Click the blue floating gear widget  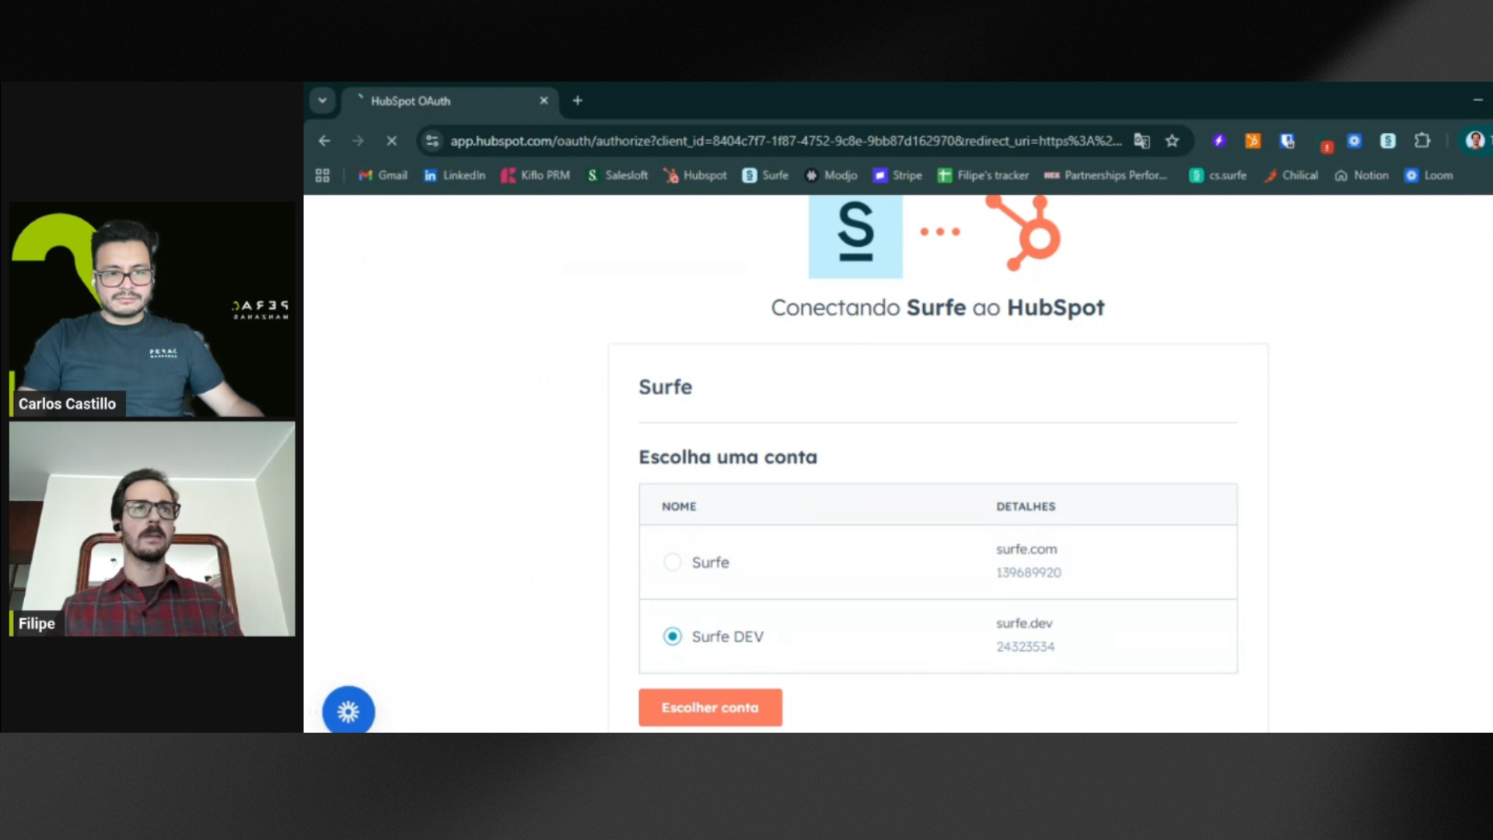pyautogui.click(x=348, y=711)
